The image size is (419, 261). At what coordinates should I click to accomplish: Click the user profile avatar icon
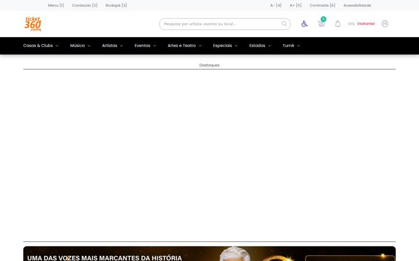[x=385, y=24]
